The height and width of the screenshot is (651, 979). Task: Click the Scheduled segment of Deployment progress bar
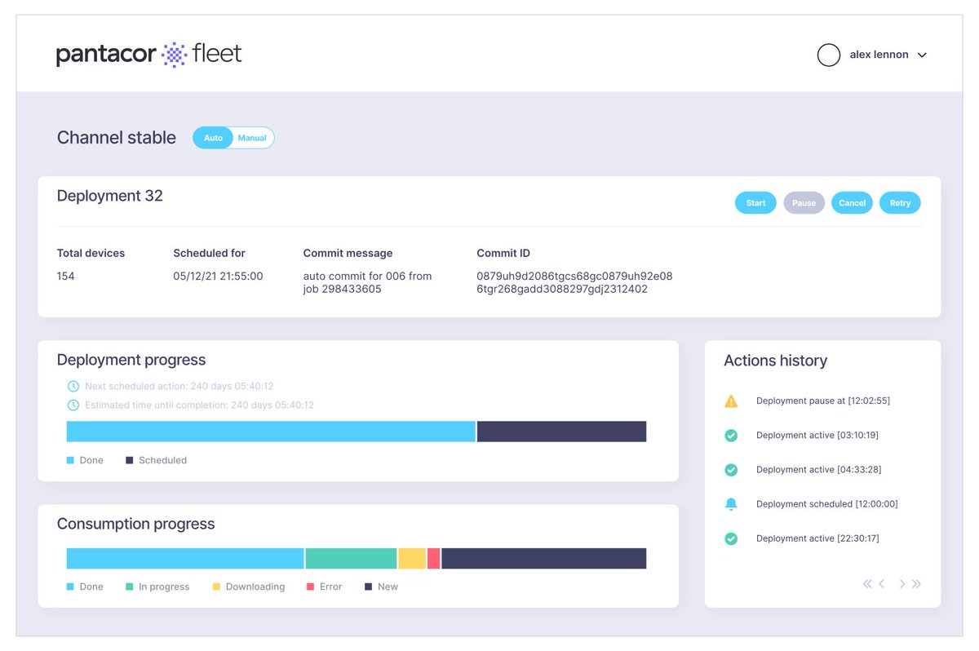coord(562,432)
